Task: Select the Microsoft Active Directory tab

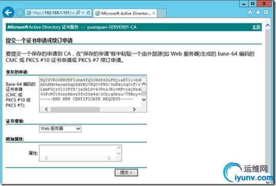Action: pos(125,13)
